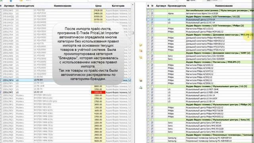Click right table Производитель column header
The width and height of the screenshot is (254, 143).
pos(177,6)
